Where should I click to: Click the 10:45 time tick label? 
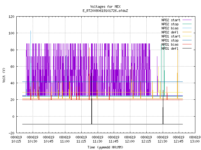pyautogui.click(x=49, y=141)
